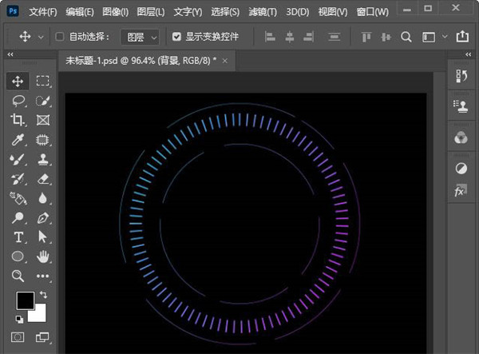The width and height of the screenshot is (479, 354).
Task: Select the Quick Selection tool
Action: (x=43, y=101)
